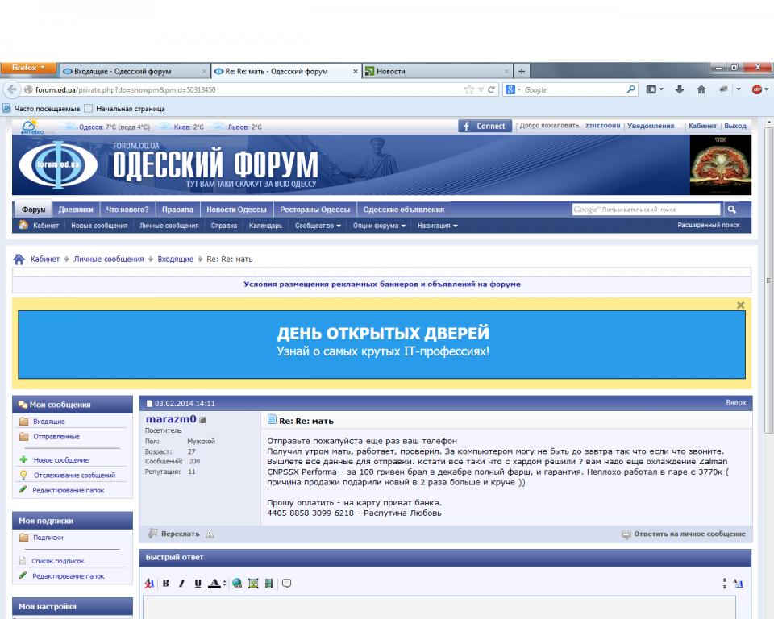This screenshot has width=774, height=619.
Task: Toggle Italic formatting in the editor
Action: [x=181, y=584]
